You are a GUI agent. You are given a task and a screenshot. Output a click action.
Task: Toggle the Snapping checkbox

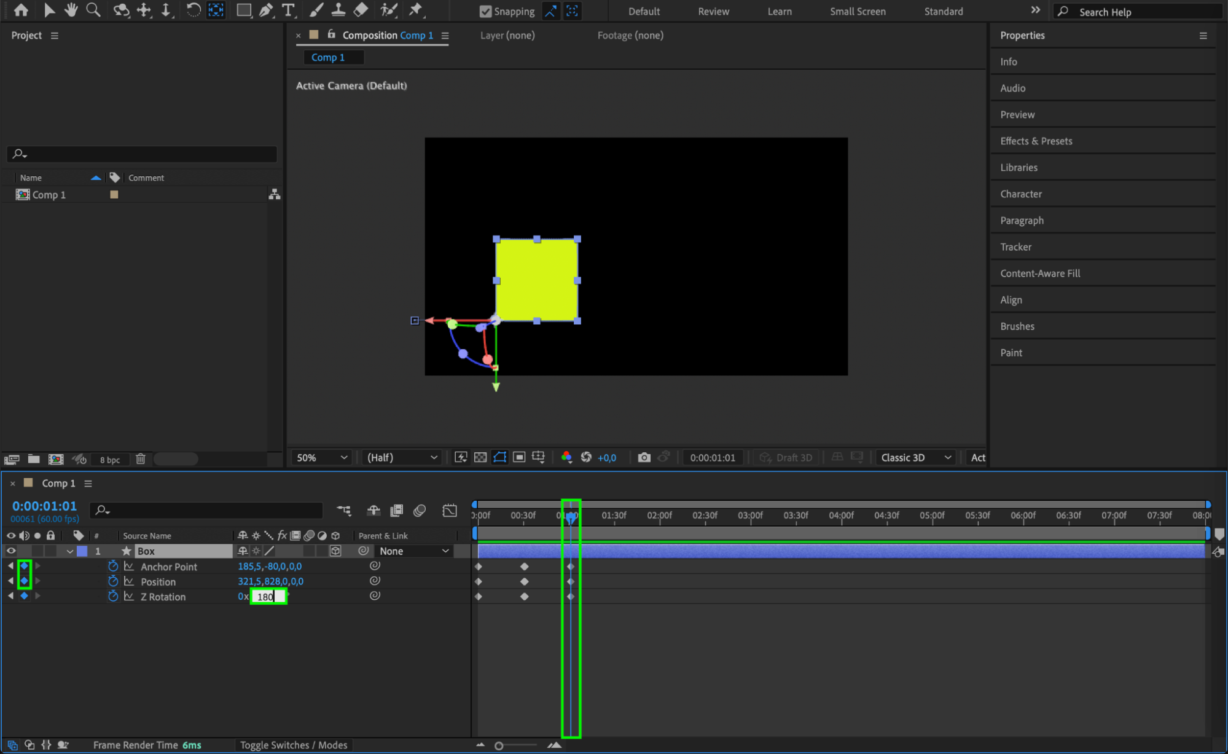pos(485,12)
